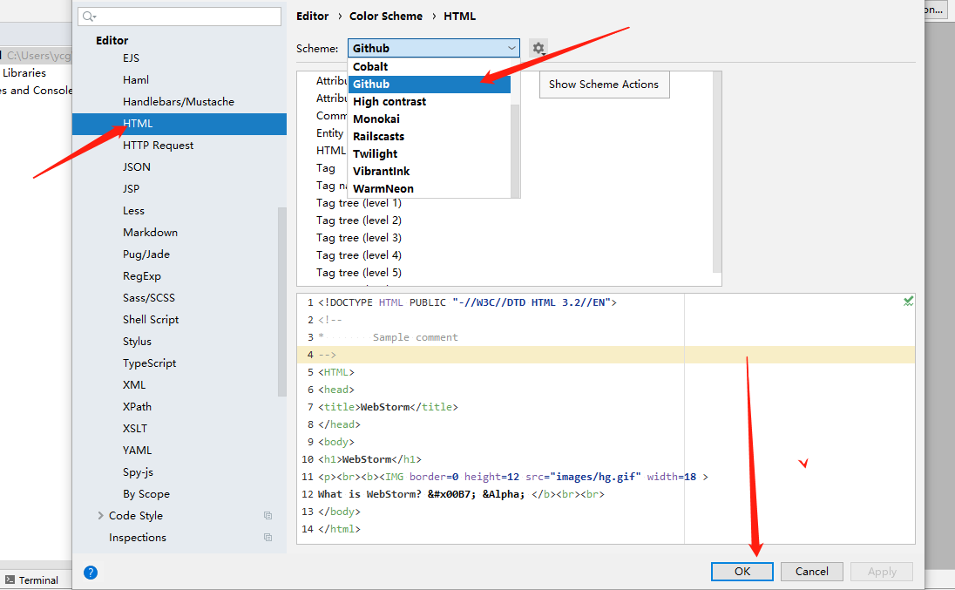Click the copy icon beside Inspections
The height and width of the screenshot is (590, 955).
point(268,537)
